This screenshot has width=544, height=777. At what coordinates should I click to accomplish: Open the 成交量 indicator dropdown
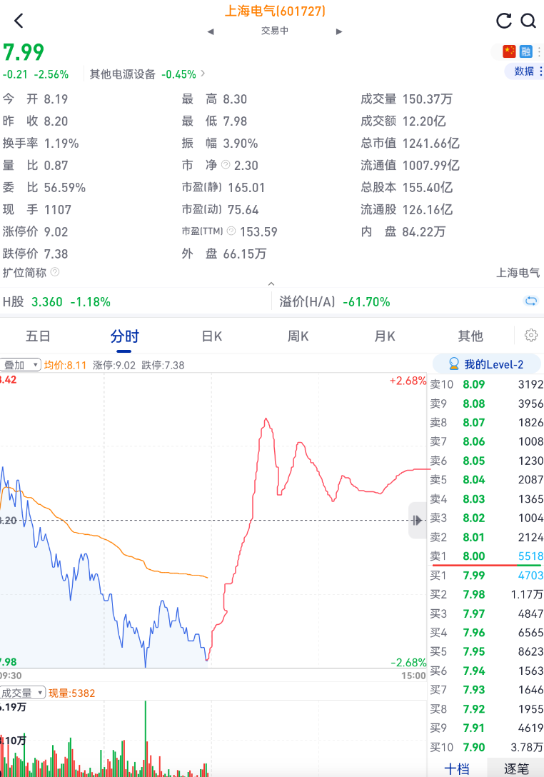pyautogui.click(x=23, y=693)
